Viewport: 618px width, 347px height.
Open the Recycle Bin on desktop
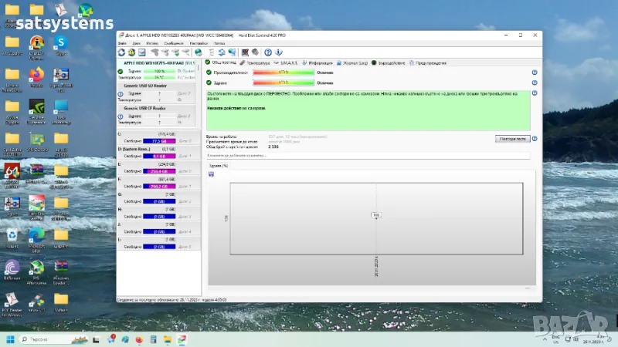point(12,234)
